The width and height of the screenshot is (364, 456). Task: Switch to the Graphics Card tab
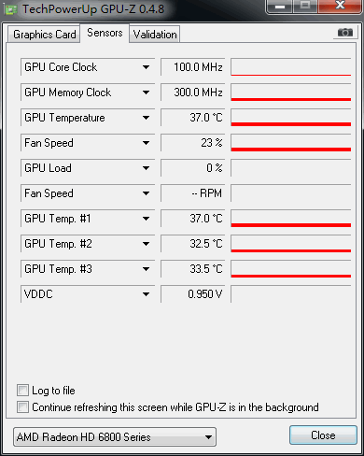point(44,35)
